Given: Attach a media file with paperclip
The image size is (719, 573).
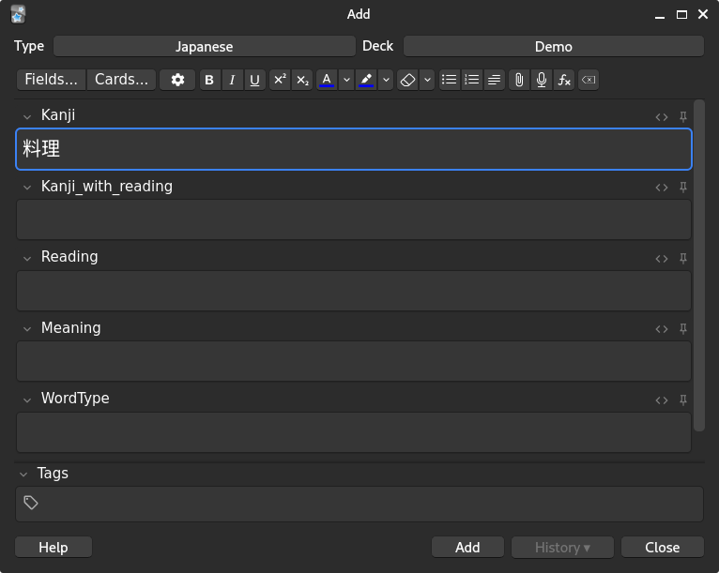Looking at the screenshot, I should 519,81.
